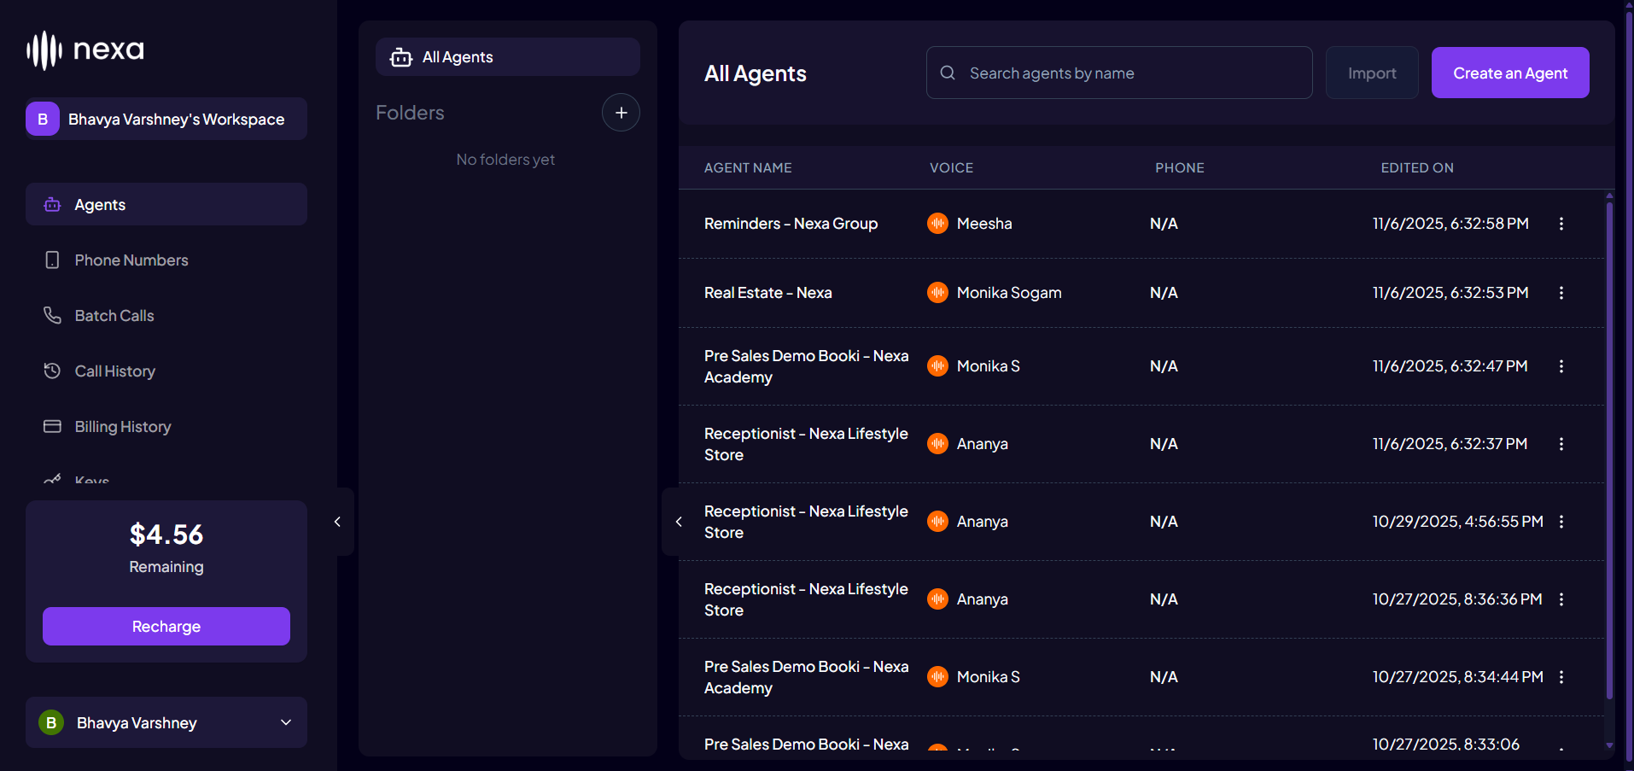Open Billing History page
Image resolution: width=1634 pixels, height=771 pixels.
click(166, 426)
